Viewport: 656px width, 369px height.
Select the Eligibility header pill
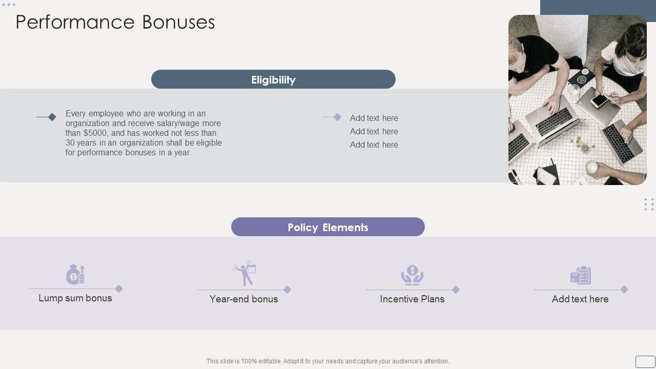(273, 79)
